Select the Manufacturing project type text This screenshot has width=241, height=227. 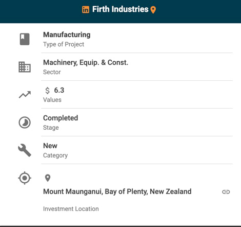[67, 34]
